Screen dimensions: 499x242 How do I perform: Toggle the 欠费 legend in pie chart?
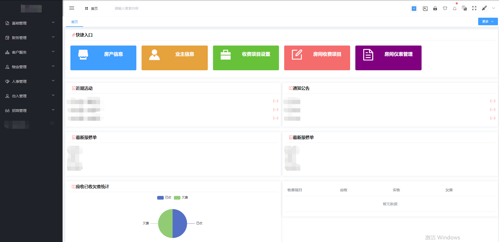181,198
